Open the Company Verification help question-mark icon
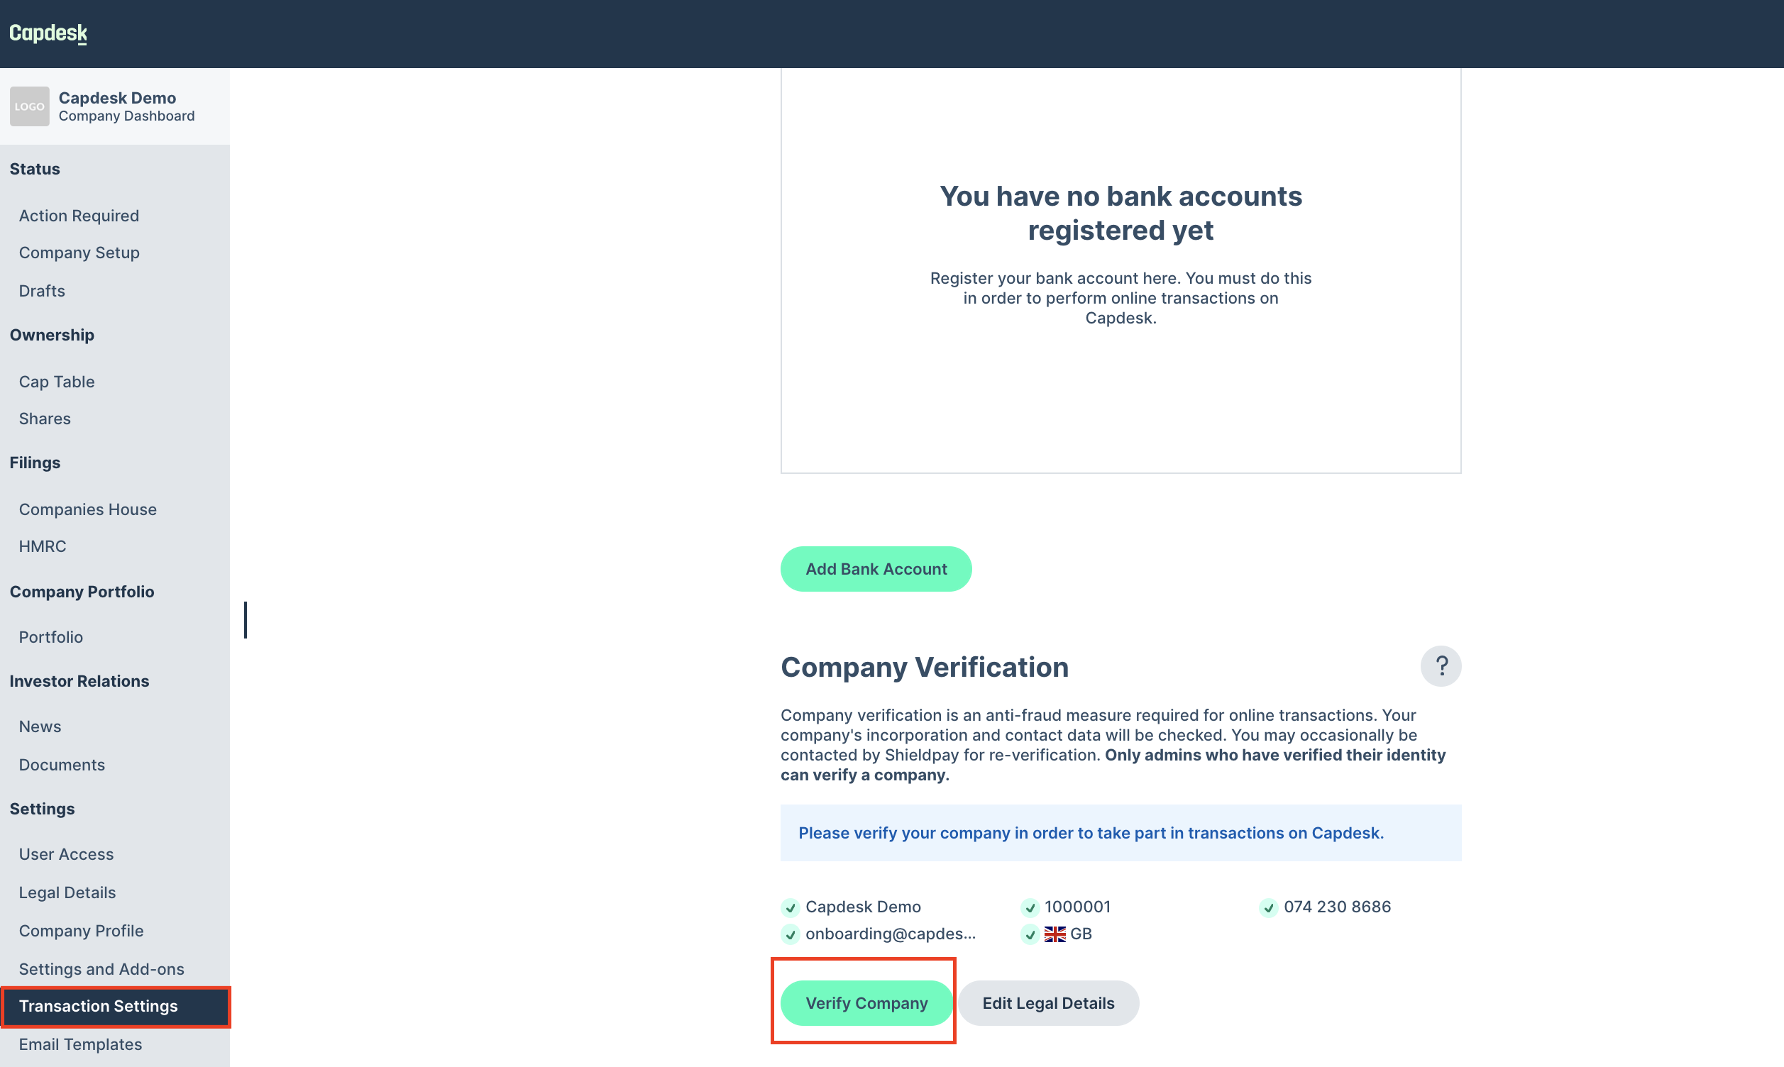Image resolution: width=1784 pixels, height=1067 pixels. 1441,665
